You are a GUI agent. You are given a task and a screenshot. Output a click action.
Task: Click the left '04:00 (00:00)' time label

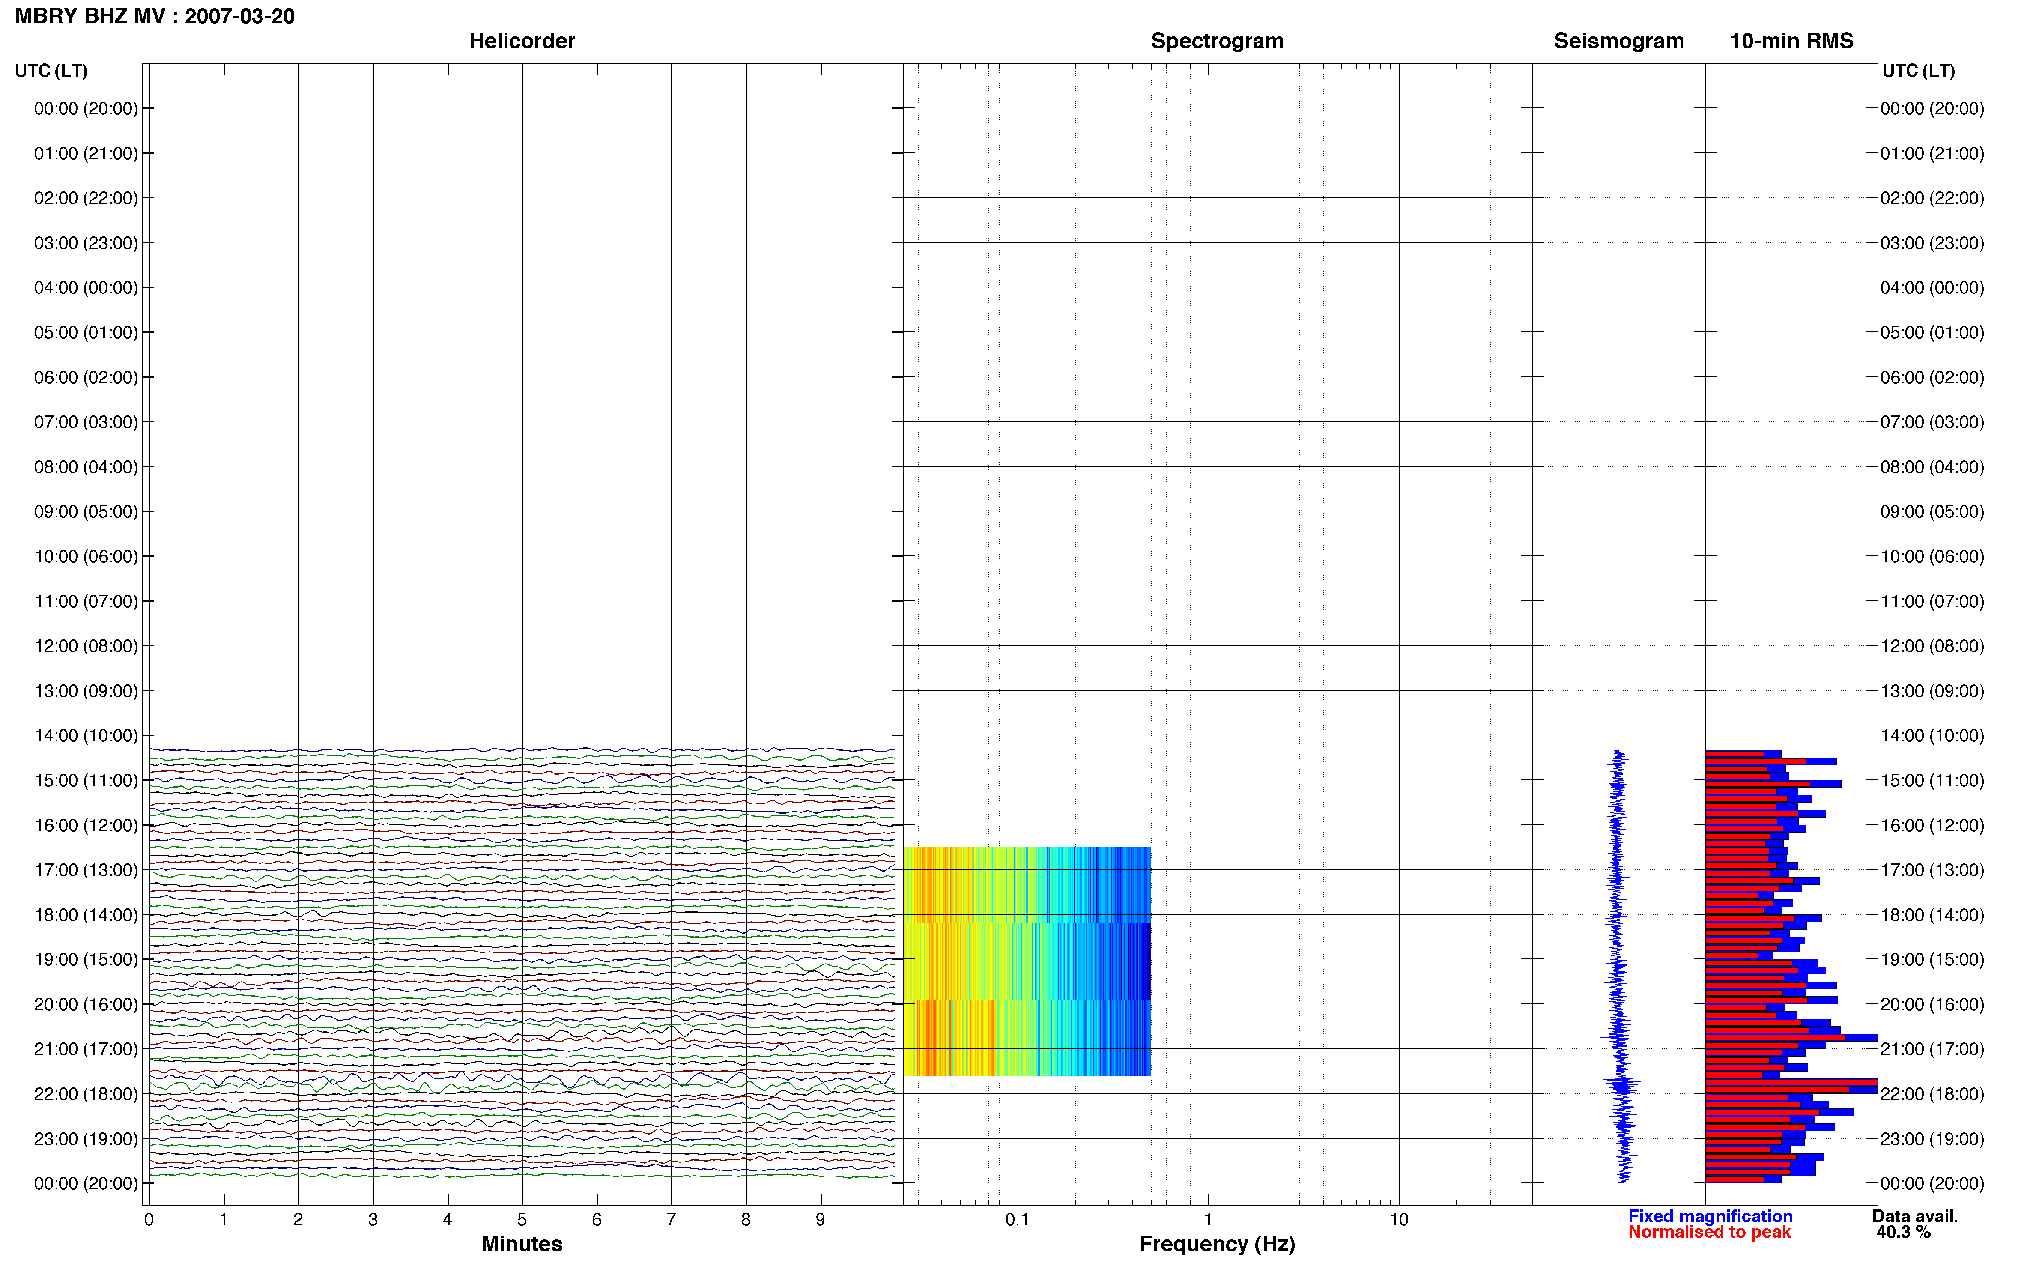click(x=87, y=288)
